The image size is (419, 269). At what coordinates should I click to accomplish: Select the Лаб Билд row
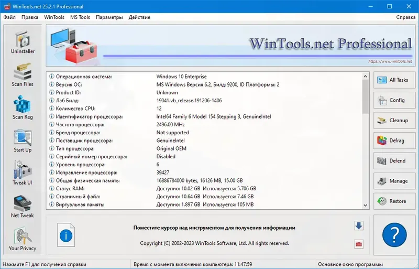205,100
